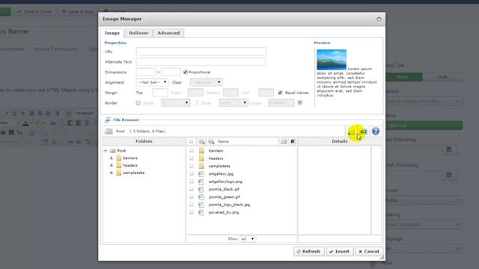Select the powered_by.png file name
Screen dimensions: 479x269
tap(224, 212)
